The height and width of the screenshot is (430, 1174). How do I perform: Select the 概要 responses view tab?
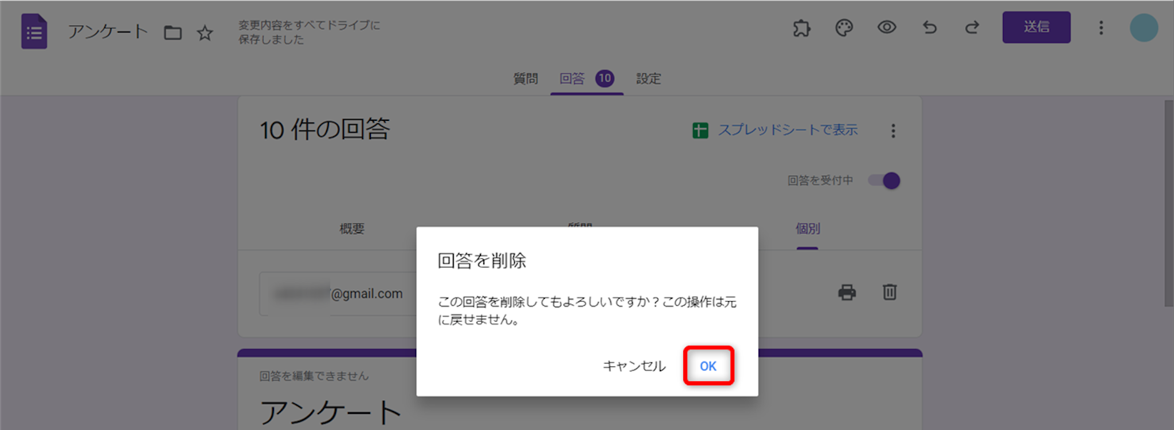pos(352,229)
